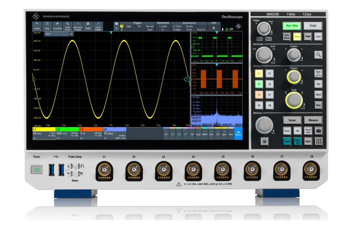Image resolution: width=352 pixels, height=229 pixels.
Task: Push the camera screenshot key
Action: click(x=318, y=131)
